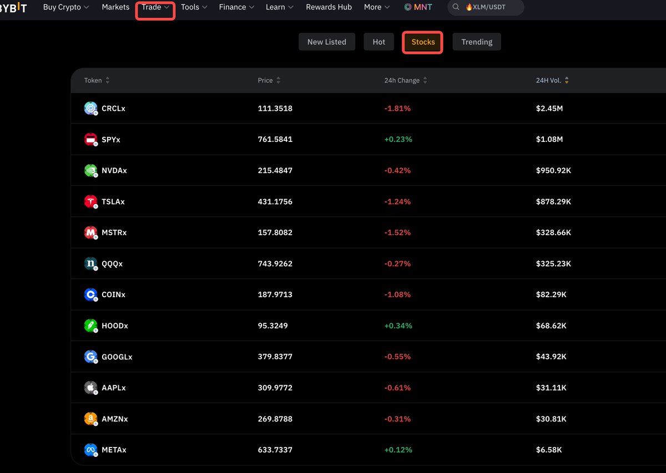Open the TSLAx token name
666x473 pixels.
tap(113, 202)
